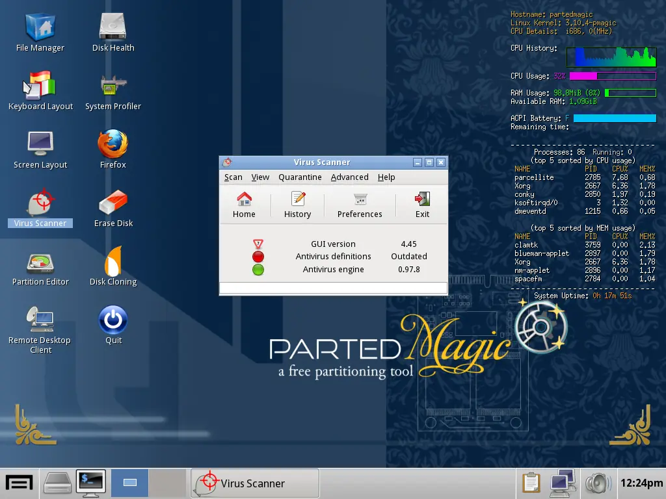Click the 'Outdated' definitions status text
666x499 pixels.
click(409, 256)
